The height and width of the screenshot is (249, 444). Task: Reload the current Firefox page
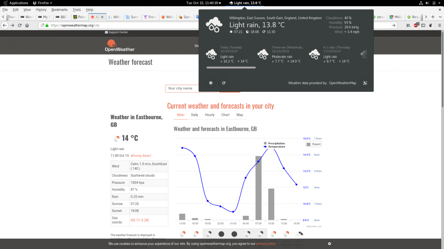click(20, 25)
